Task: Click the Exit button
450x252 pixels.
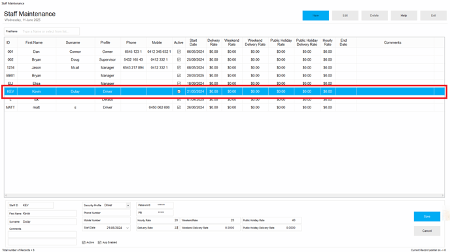Action: coord(434,16)
